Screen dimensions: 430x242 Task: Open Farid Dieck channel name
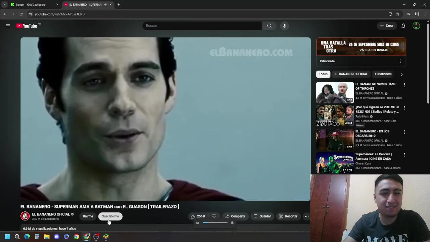362,116
